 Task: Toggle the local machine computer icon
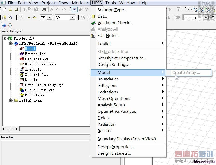(75, 10)
